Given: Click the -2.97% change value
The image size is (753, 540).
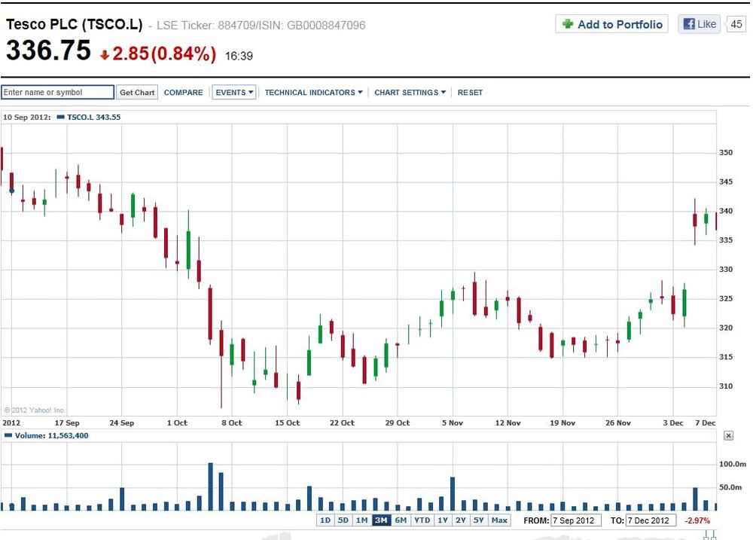Looking at the screenshot, I should point(697,520).
